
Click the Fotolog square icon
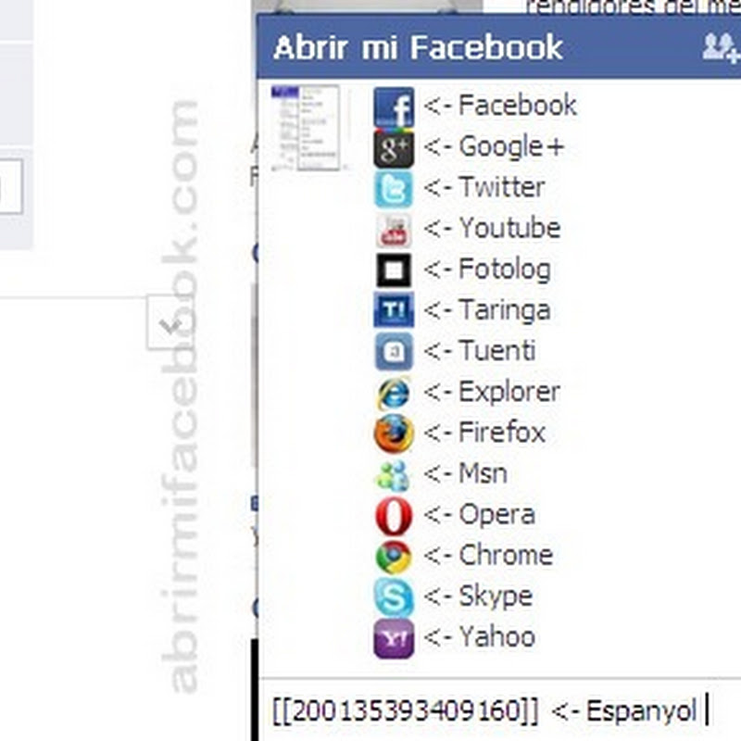pos(394,270)
